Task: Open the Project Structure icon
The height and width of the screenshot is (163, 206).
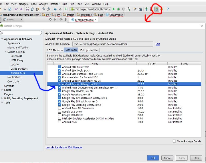Action: coord(140,9)
